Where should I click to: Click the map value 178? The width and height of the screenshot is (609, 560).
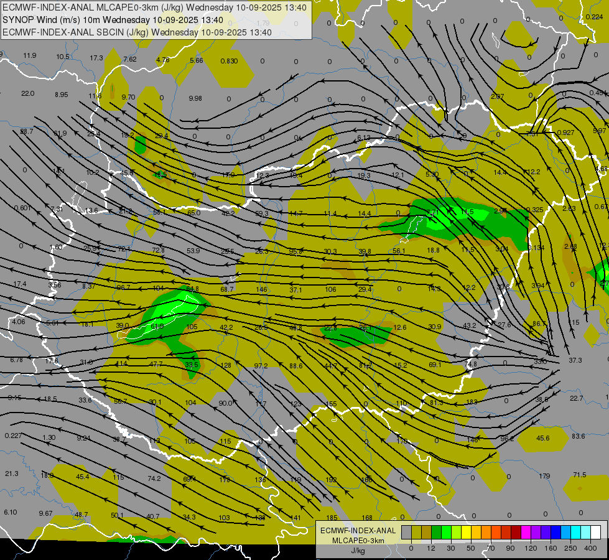tap(225, 480)
